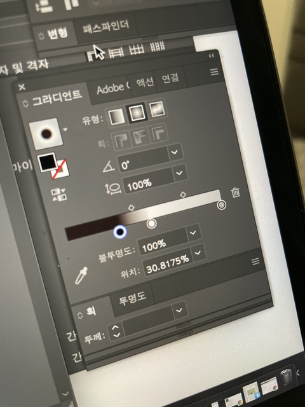Click the aspect ratio field showing 100%
Image resolution: width=305 pixels, height=407 pixels.
[148, 181]
